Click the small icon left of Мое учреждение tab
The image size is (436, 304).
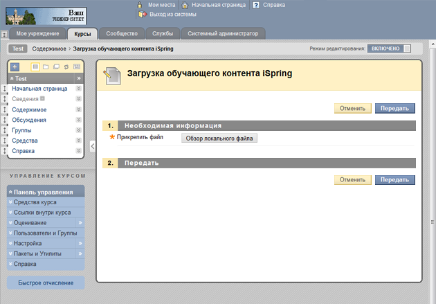click(4, 35)
